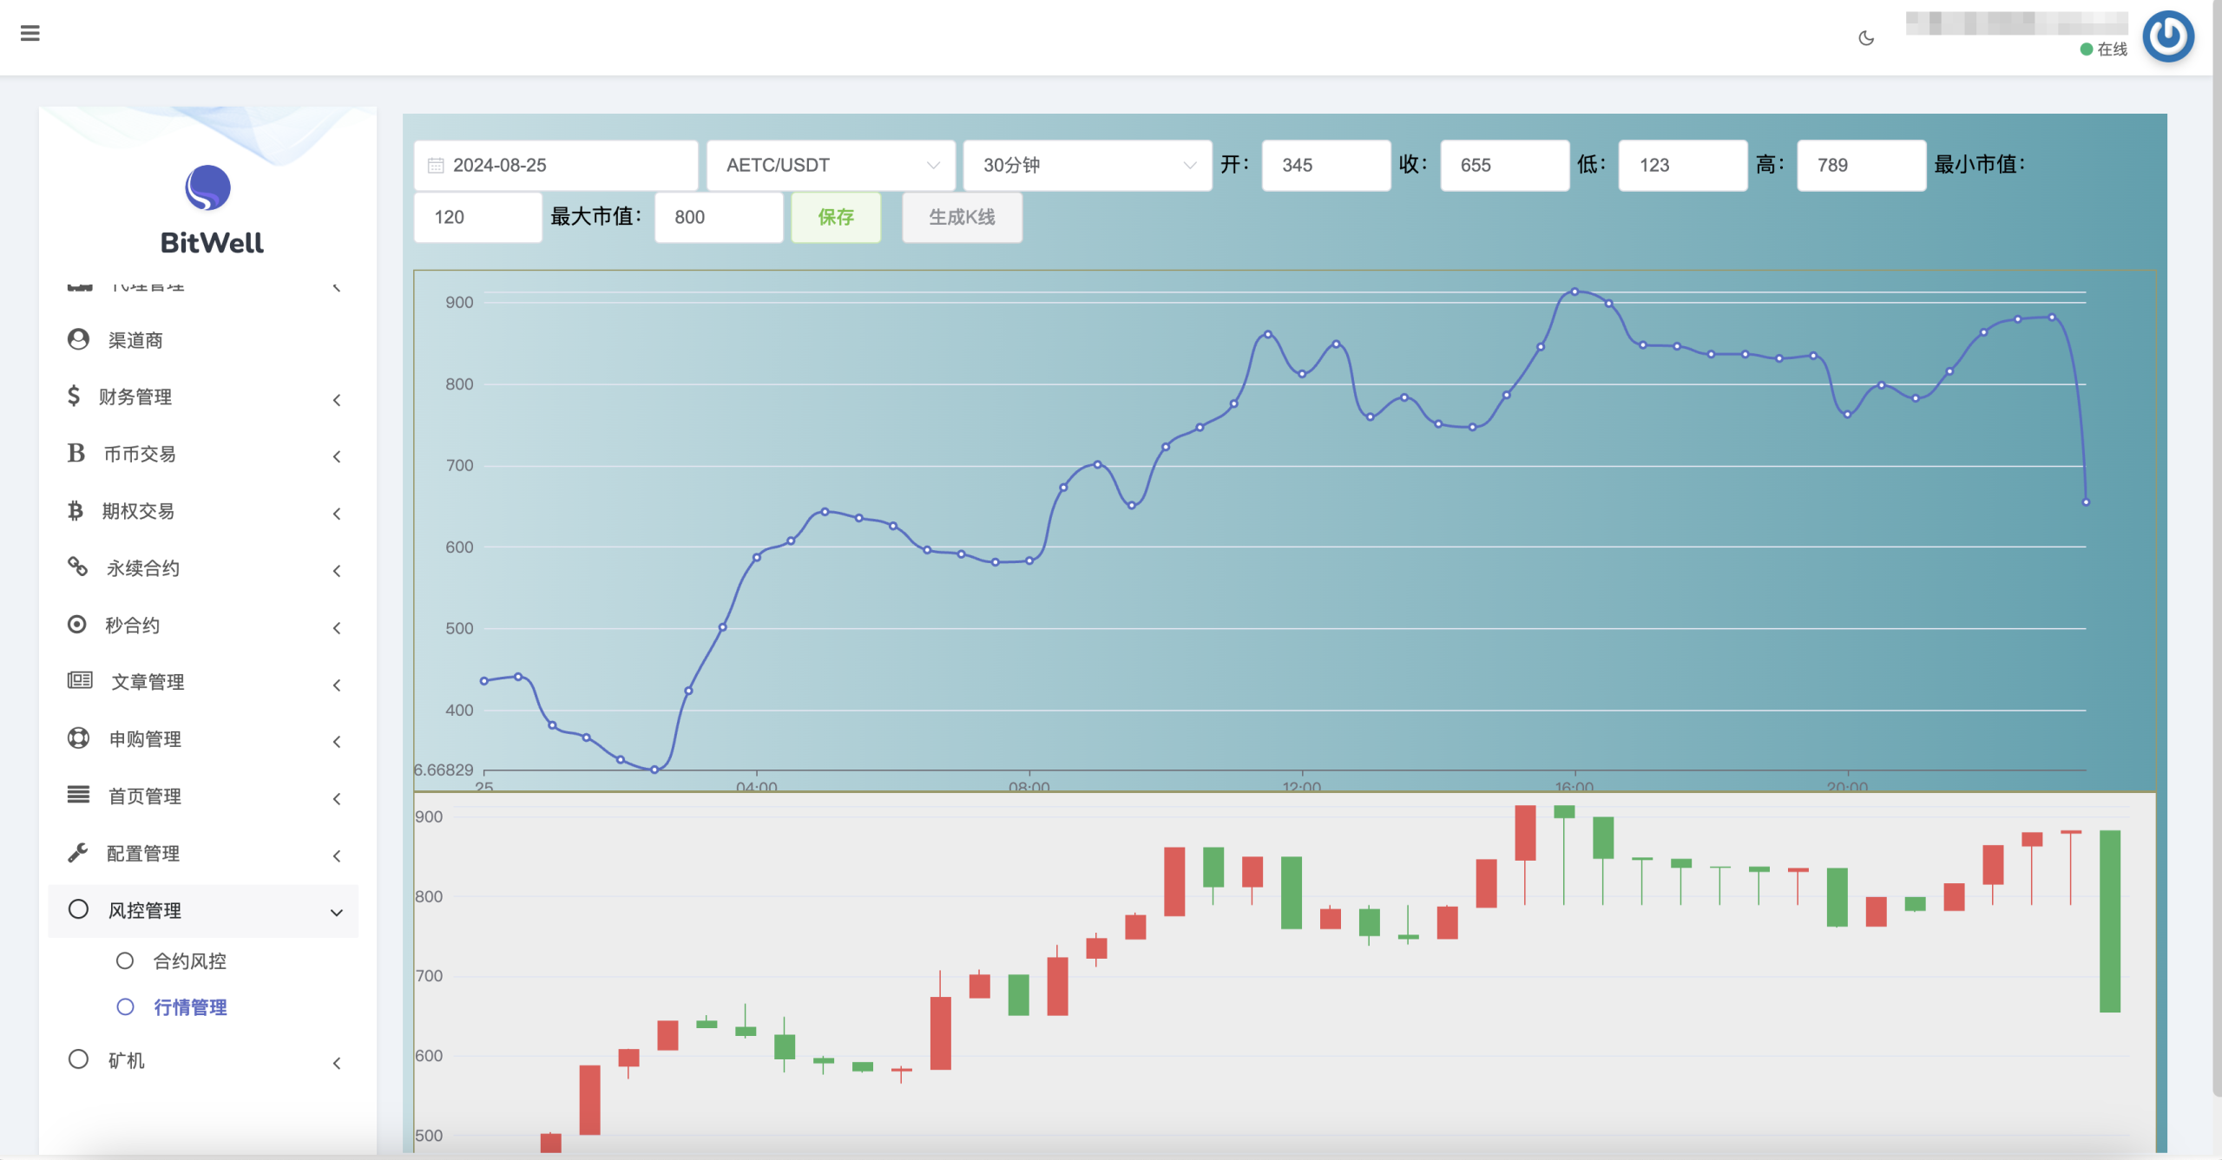Expand the 申购管理 submenu chevron
Screen dimensions: 2222x1160
pyautogui.click(x=337, y=742)
